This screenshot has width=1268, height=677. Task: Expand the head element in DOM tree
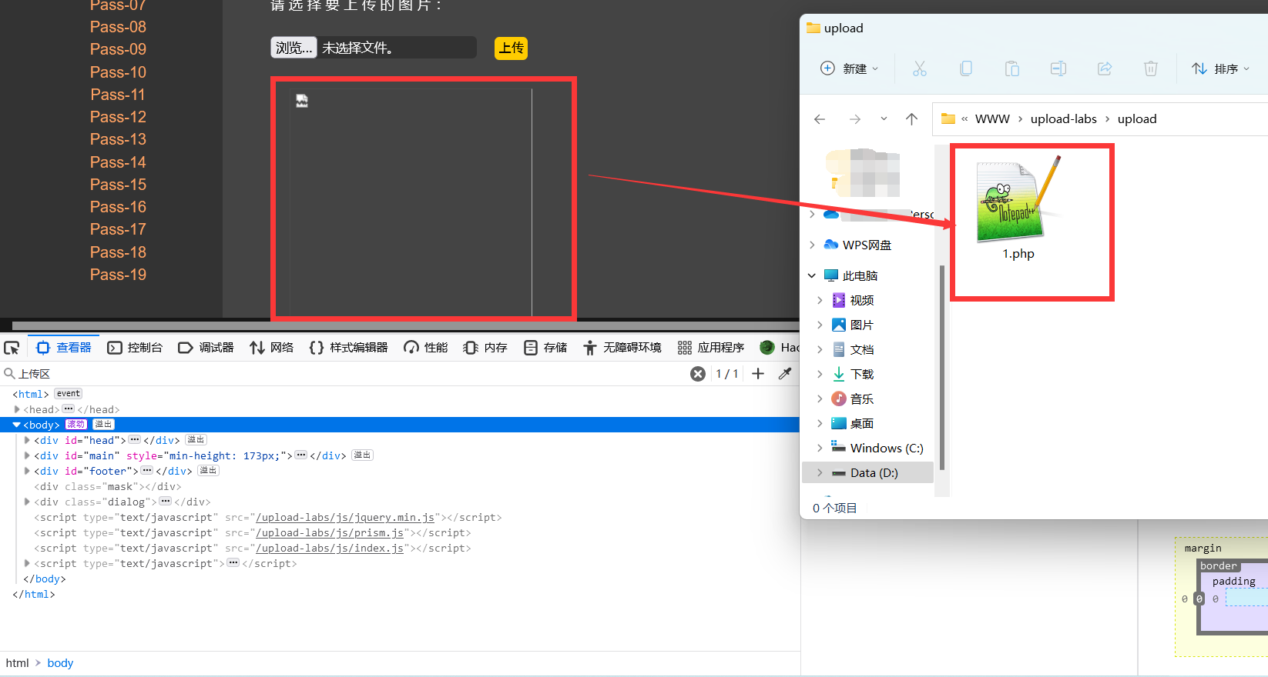17,409
